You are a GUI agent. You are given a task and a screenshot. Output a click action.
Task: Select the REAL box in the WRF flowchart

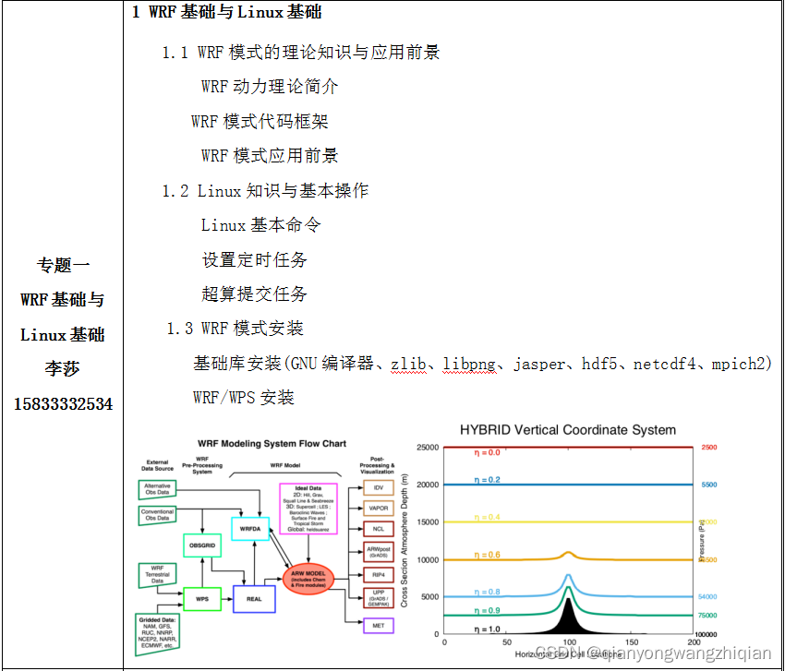pos(255,599)
